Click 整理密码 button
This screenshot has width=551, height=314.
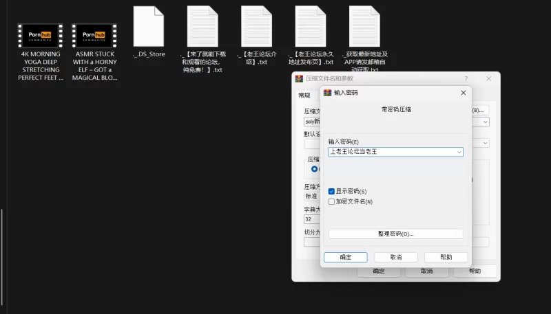[395, 234]
